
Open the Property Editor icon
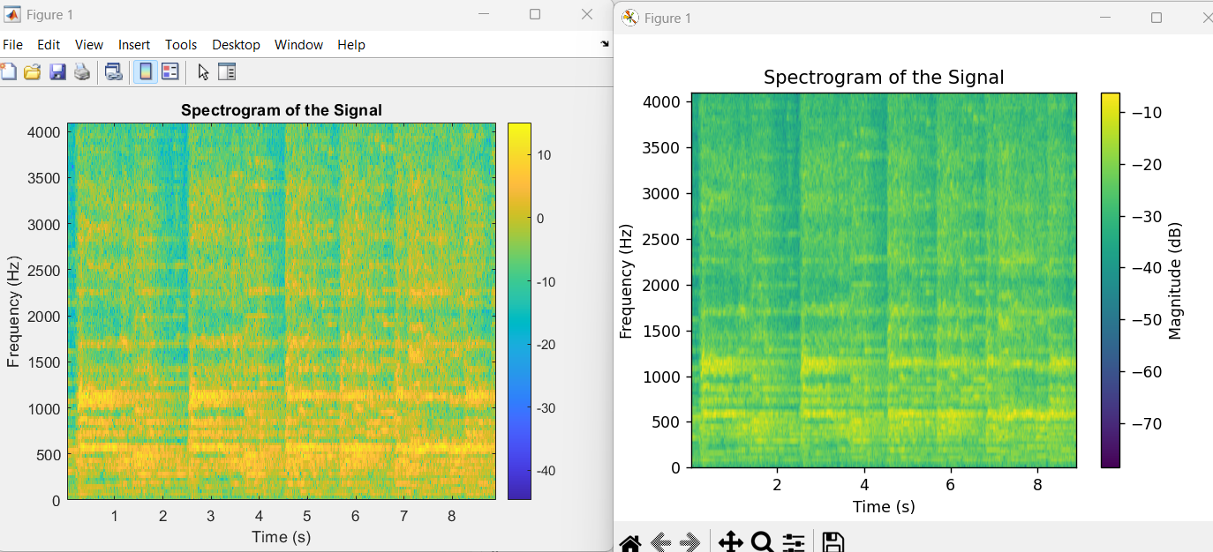pos(226,71)
